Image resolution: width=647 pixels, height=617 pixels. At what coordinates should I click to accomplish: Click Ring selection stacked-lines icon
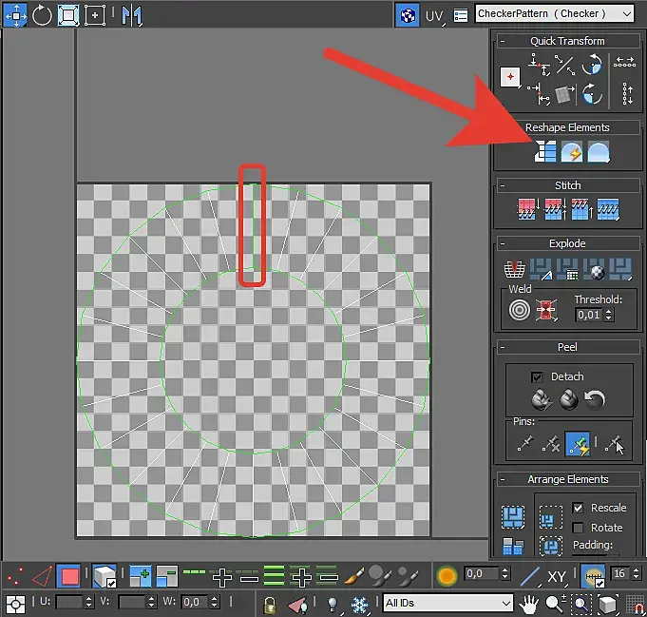(274, 576)
